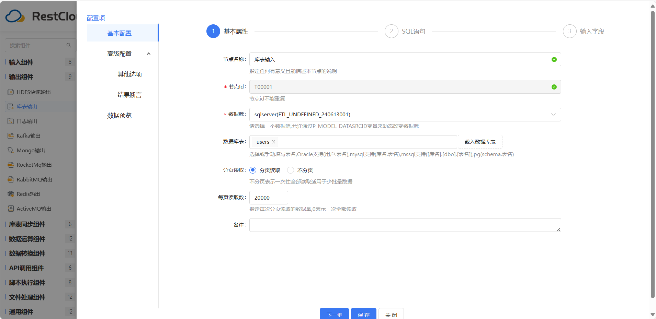This screenshot has width=656, height=319.
Task: Click the RocketMq输出 component icon
Action: tap(11, 165)
